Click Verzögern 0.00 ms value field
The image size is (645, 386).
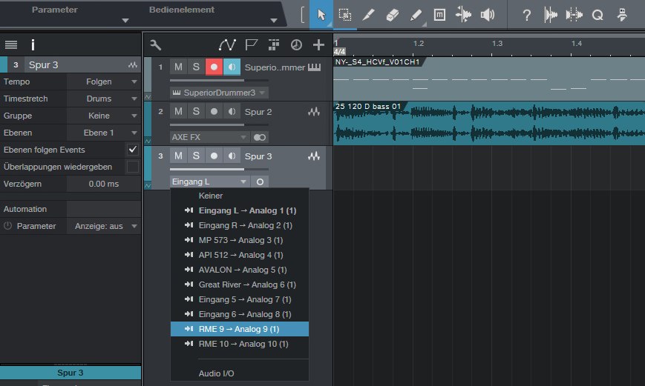pyautogui.click(x=104, y=184)
